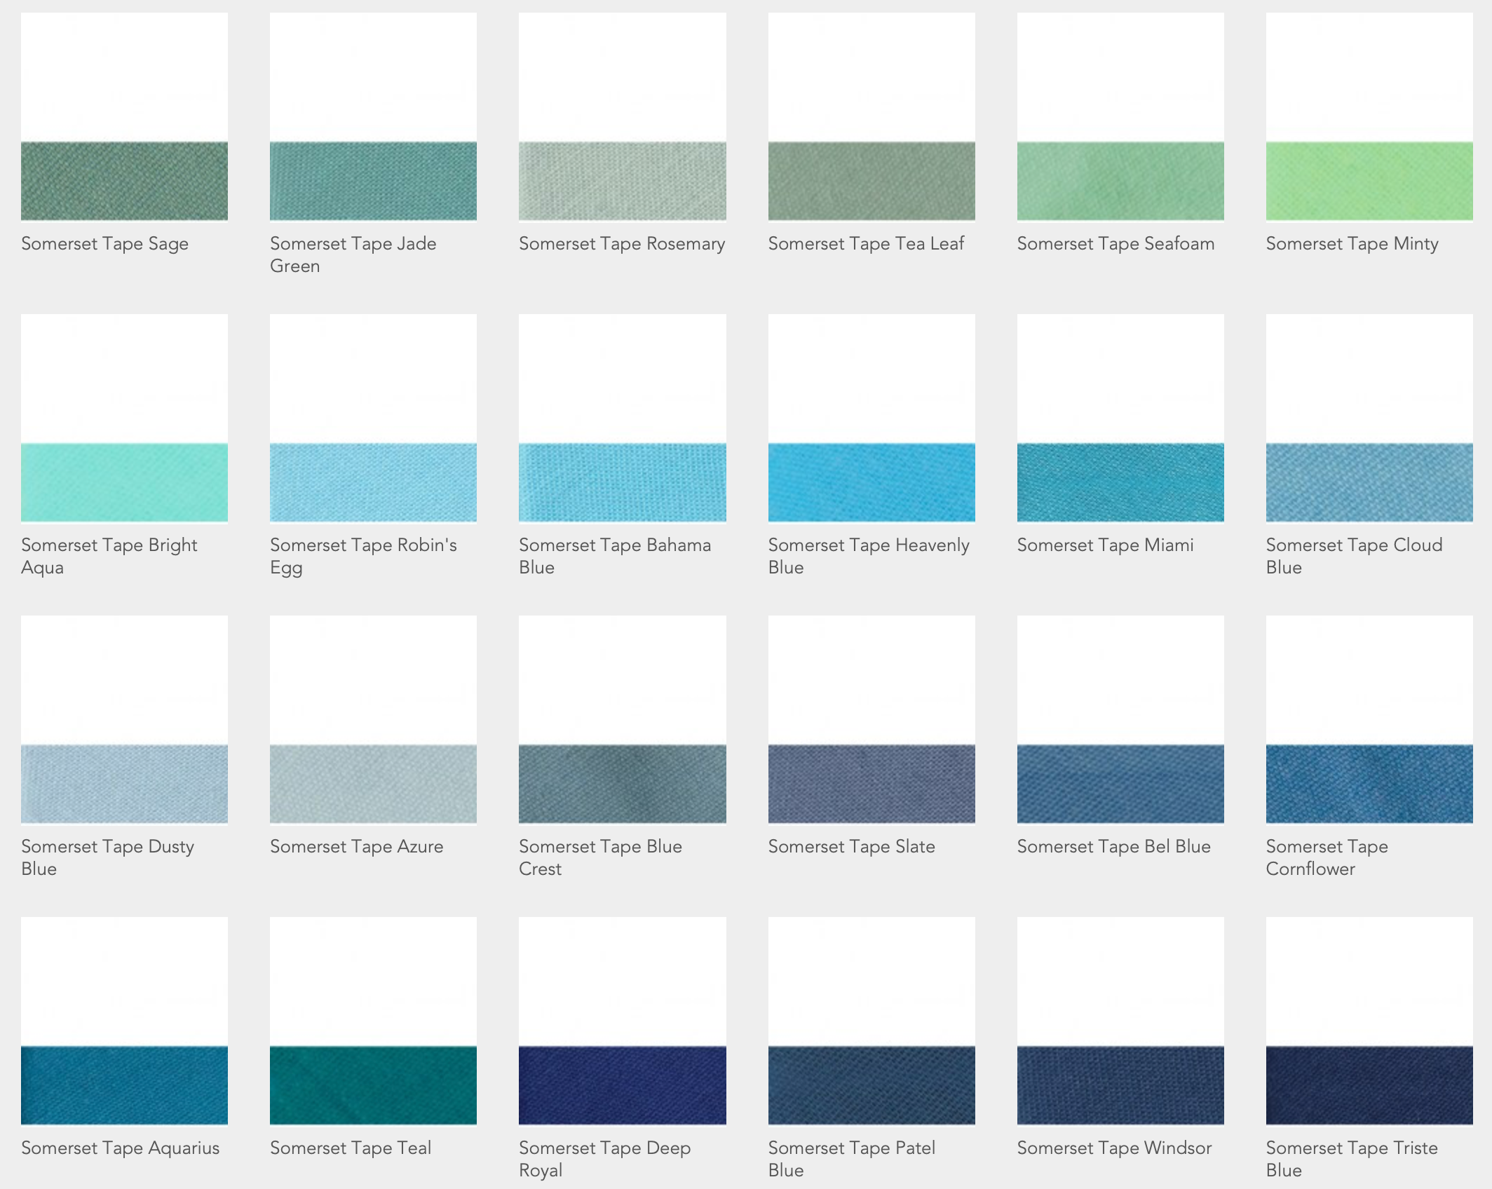Pick the Bright Aqua tape swatch
The width and height of the screenshot is (1492, 1189).
pos(124,482)
